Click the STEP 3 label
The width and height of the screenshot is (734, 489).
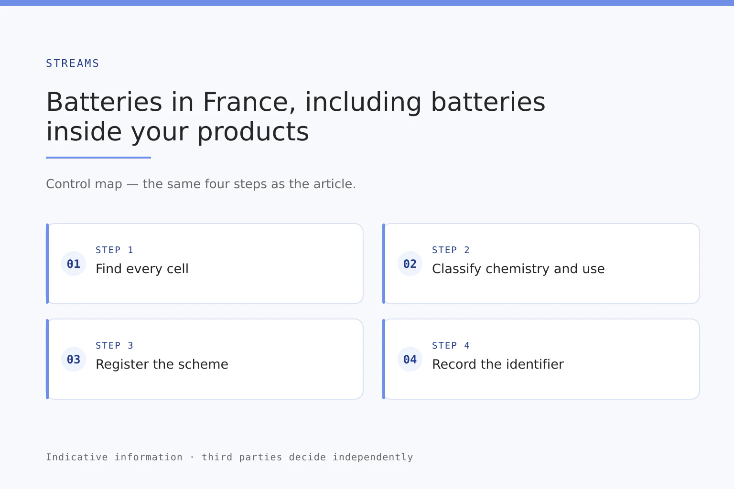(x=115, y=346)
